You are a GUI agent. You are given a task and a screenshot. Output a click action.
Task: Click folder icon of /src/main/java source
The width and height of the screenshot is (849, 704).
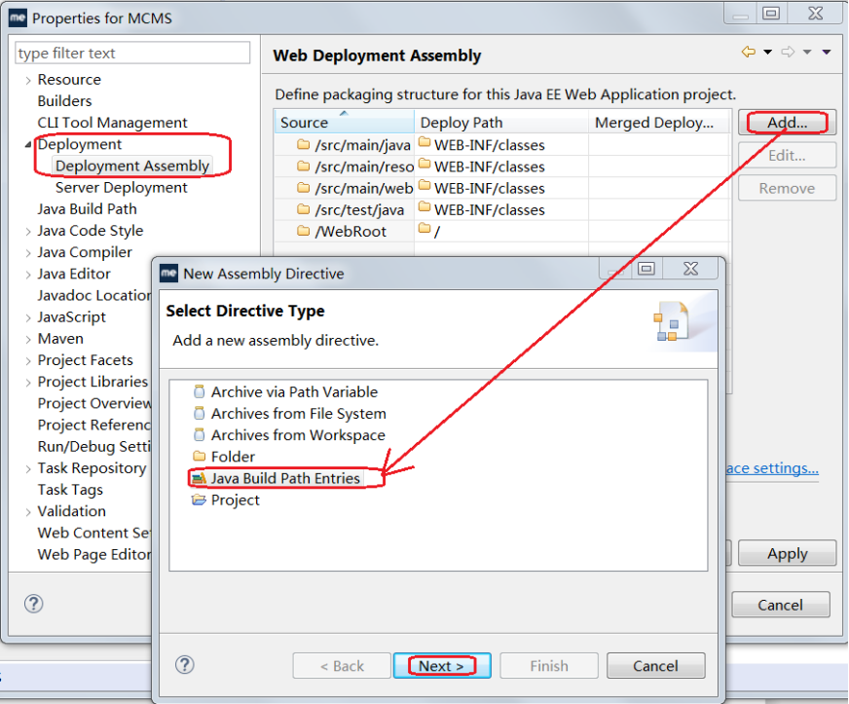[303, 144]
